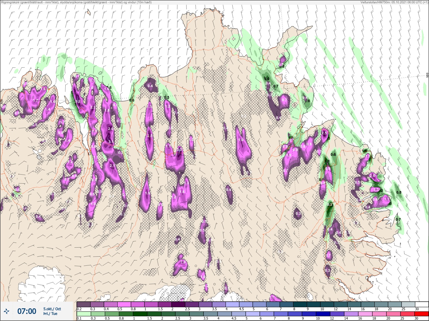Select white swatch at 30 in upper legend
The width and height of the screenshot is (429, 321).
(x=422, y=304)
